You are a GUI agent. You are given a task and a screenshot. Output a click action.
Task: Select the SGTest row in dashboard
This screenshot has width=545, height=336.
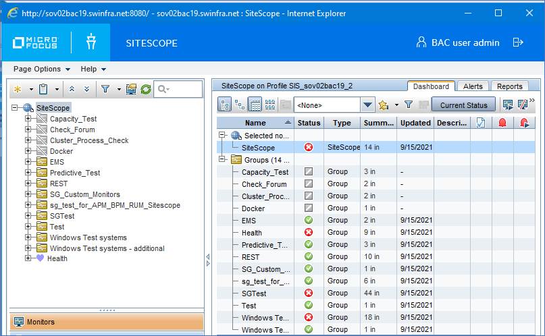tap(254, 293)
